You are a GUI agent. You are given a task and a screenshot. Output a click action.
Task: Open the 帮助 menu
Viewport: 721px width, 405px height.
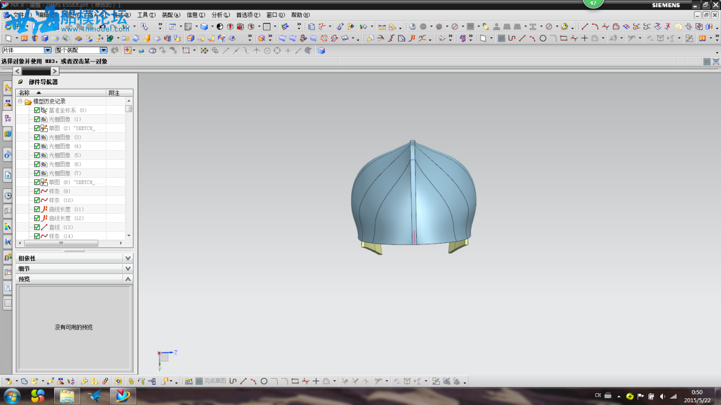300,15
